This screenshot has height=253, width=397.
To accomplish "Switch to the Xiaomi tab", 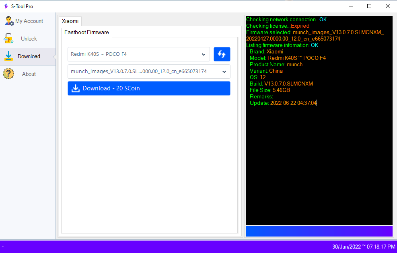I will 70,21.
